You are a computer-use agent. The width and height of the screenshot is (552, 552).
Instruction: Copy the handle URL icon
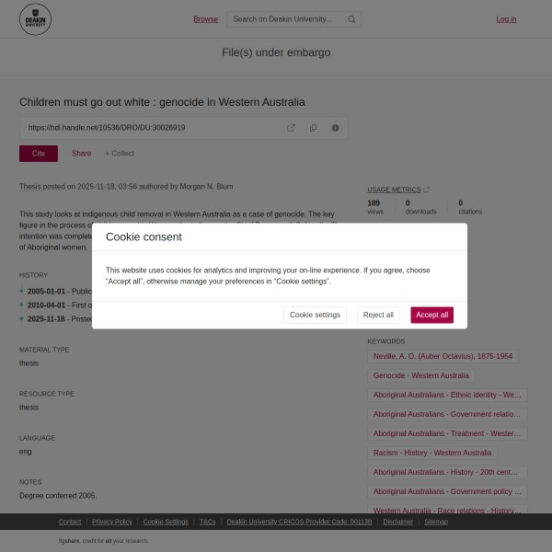point(313,128)
